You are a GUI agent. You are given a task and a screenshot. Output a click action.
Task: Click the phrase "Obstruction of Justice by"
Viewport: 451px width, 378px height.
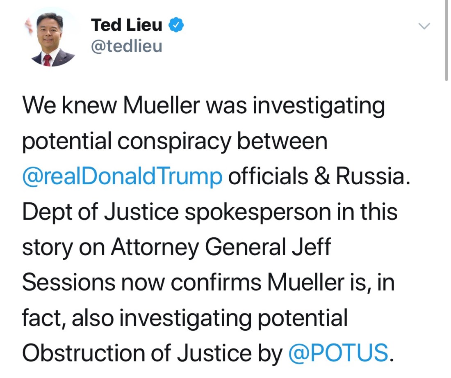point(153,353)
